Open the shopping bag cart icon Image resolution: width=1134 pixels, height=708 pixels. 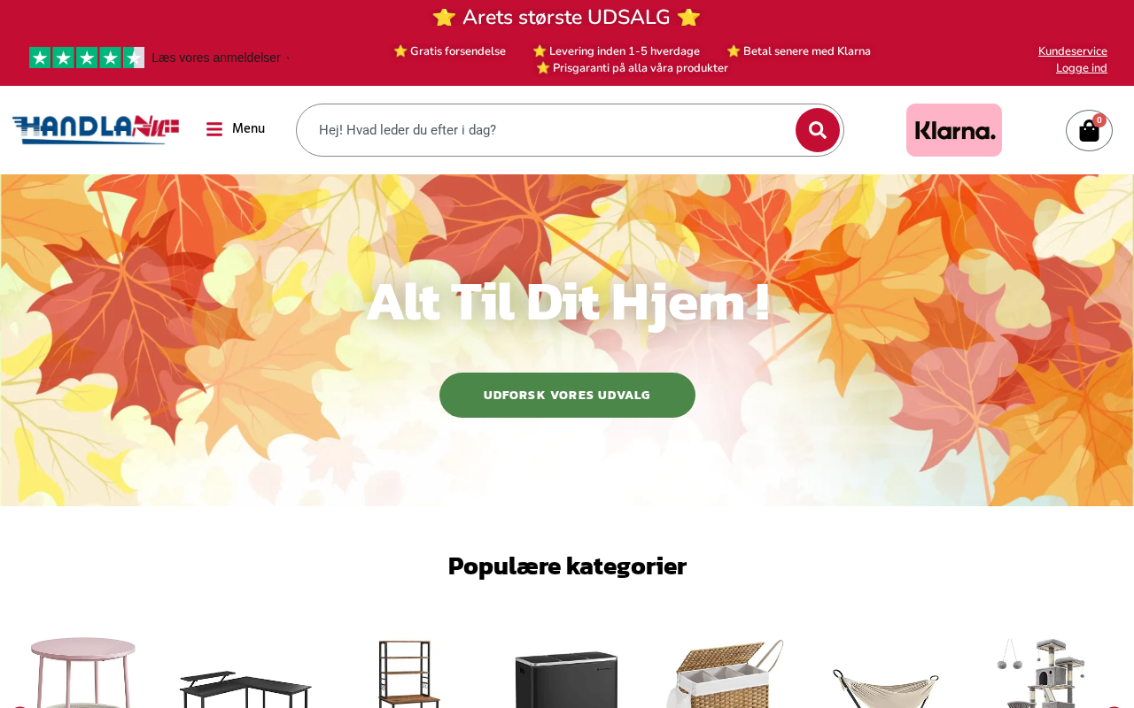pyautogui.click(x=1089, y=131)
